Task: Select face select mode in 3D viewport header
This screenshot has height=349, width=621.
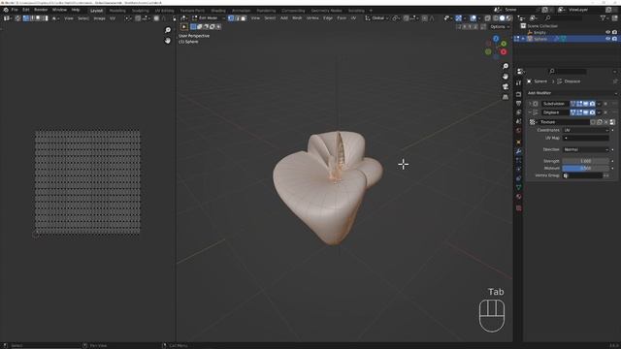Action: tap(244, 18)
